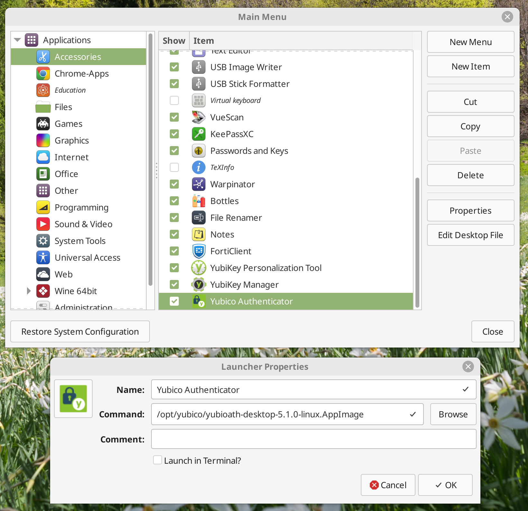The width and height of the screenshot is (528, 511).
Task: Click the USB Image Writer icon
Action: click(x=198, y=67)
